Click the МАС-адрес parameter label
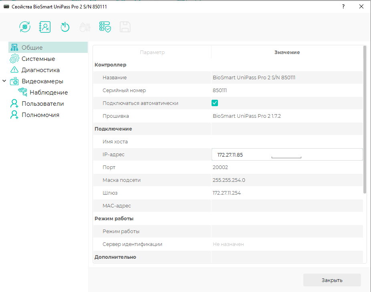 coord(117,205)
